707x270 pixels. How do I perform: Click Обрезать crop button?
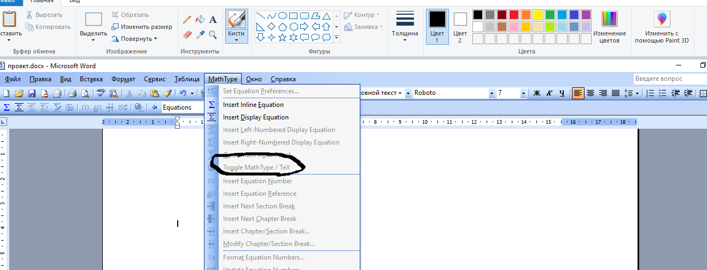click(x=130, y=15)
